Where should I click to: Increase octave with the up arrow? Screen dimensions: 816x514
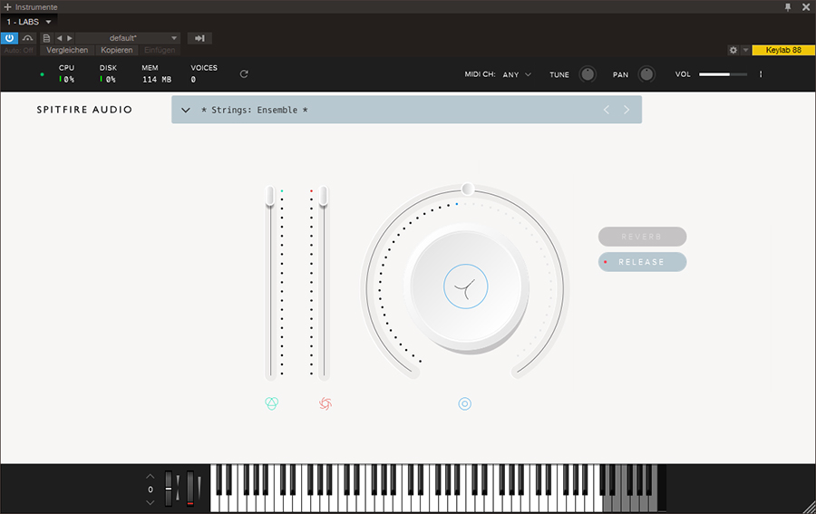150,476
